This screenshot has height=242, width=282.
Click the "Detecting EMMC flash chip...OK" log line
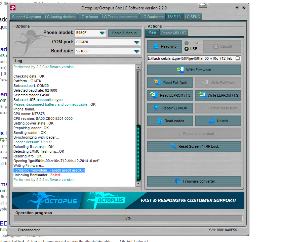point(39,151)
